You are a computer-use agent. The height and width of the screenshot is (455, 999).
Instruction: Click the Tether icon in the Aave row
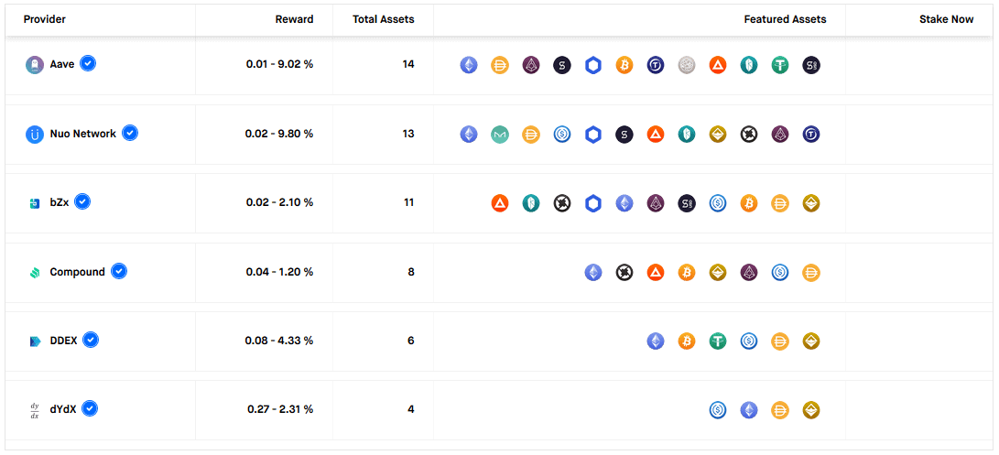click(780, 65)
